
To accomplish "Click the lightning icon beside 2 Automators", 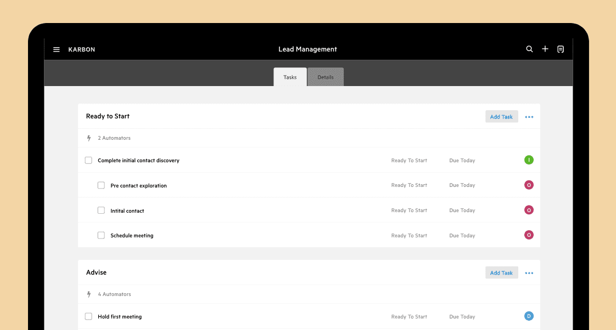I will (89, 138).
